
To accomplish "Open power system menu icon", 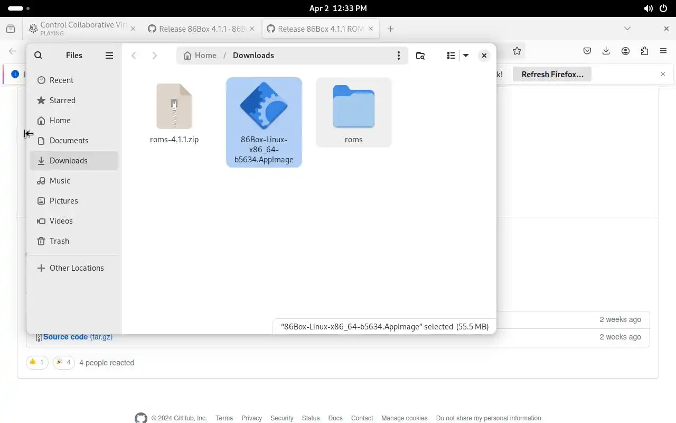I will click(663, 8).
